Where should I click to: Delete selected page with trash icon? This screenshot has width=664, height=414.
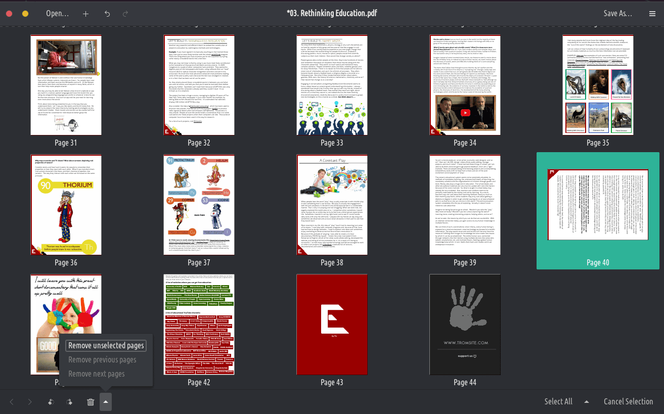tap(91, 402)
